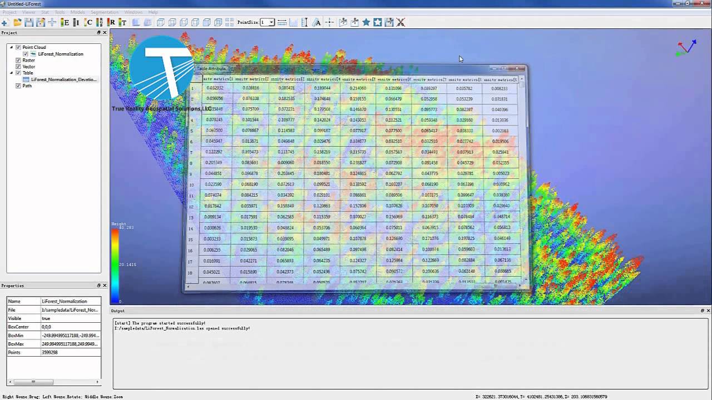
Task: Click BoxCenter value 0,0,0
Action: pyautogui.click(x=70, y=327)
